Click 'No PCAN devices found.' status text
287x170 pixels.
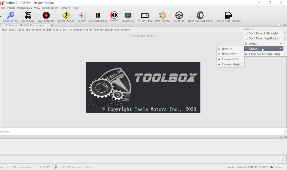click(20, 167)
